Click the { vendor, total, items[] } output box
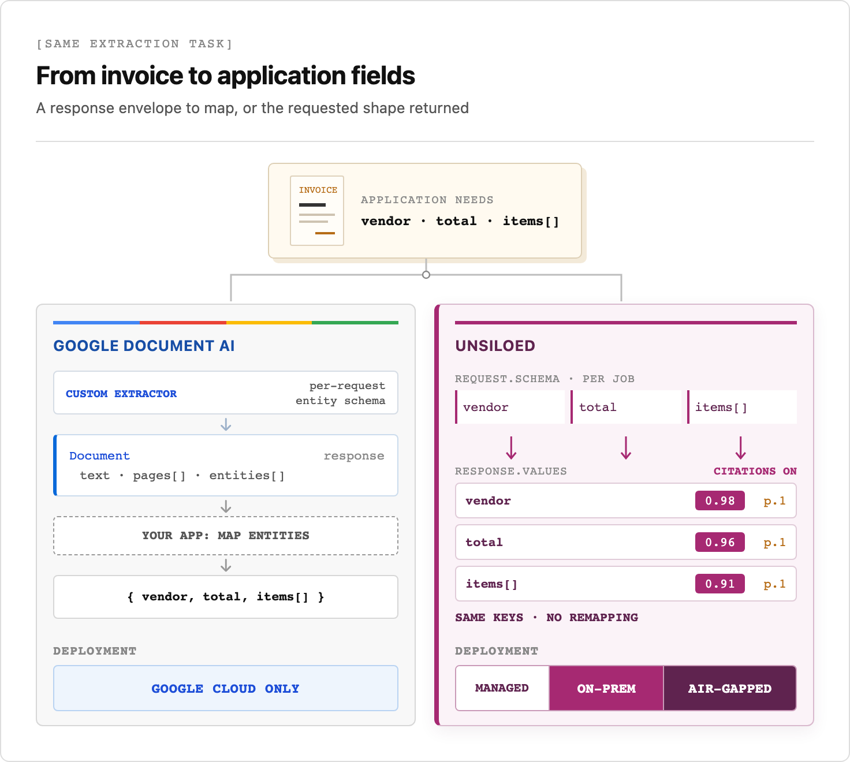The height and width of the screenshot is (762, 850). coord(226,597)
